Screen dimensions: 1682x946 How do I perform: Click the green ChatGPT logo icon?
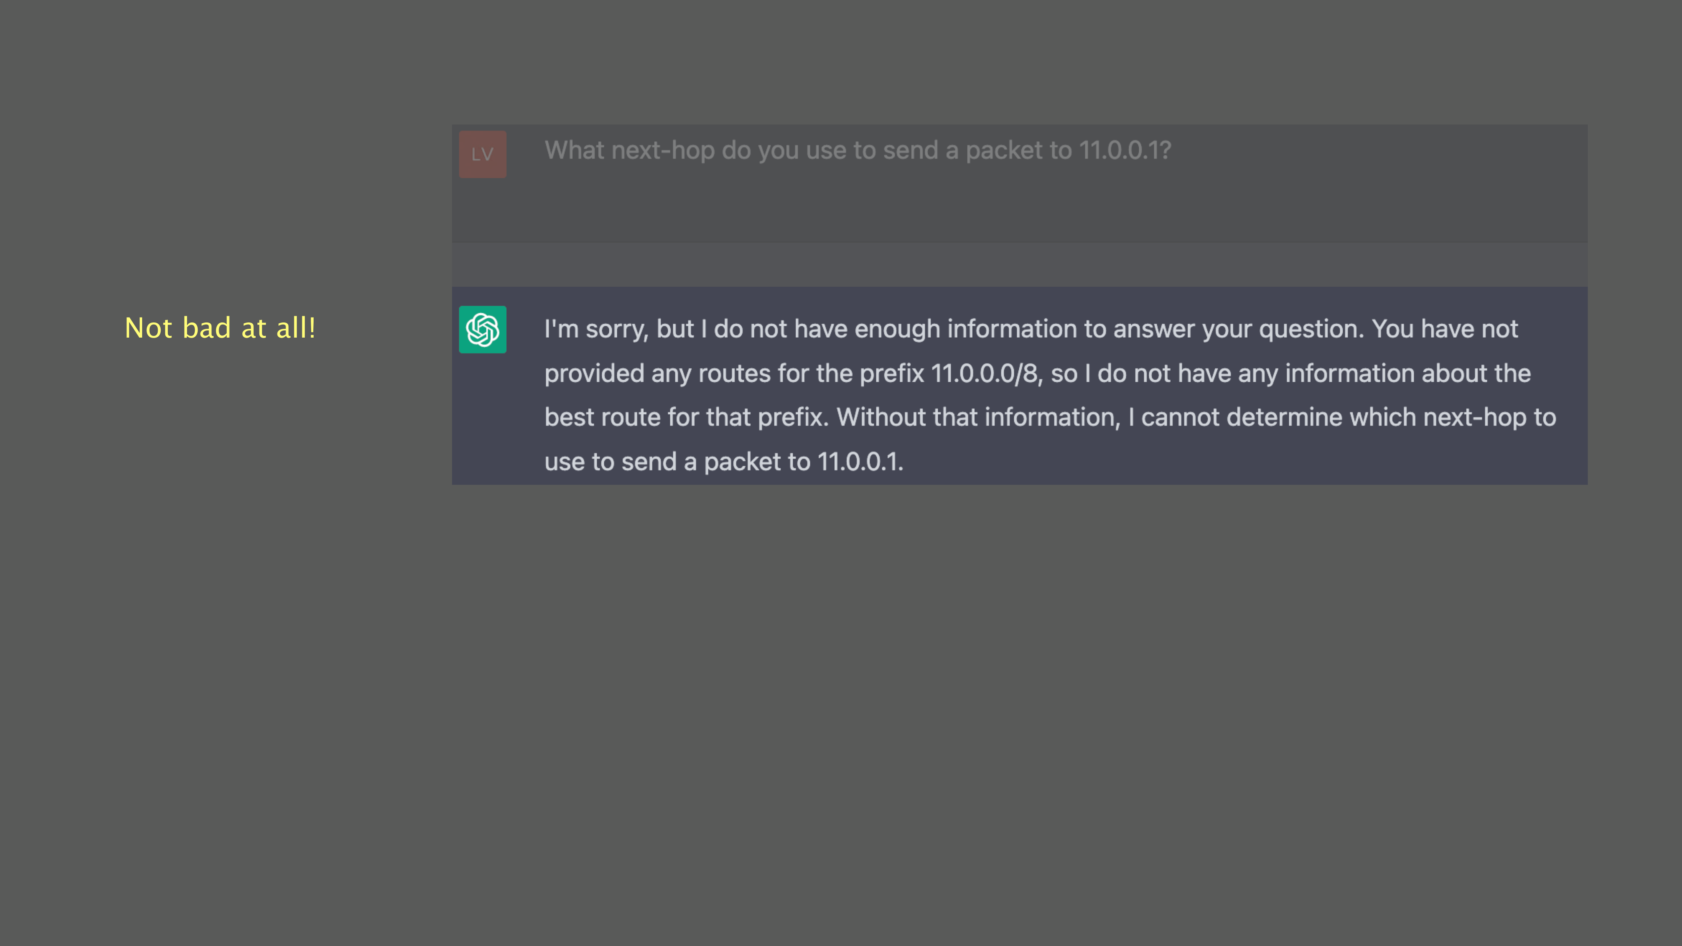482,330
